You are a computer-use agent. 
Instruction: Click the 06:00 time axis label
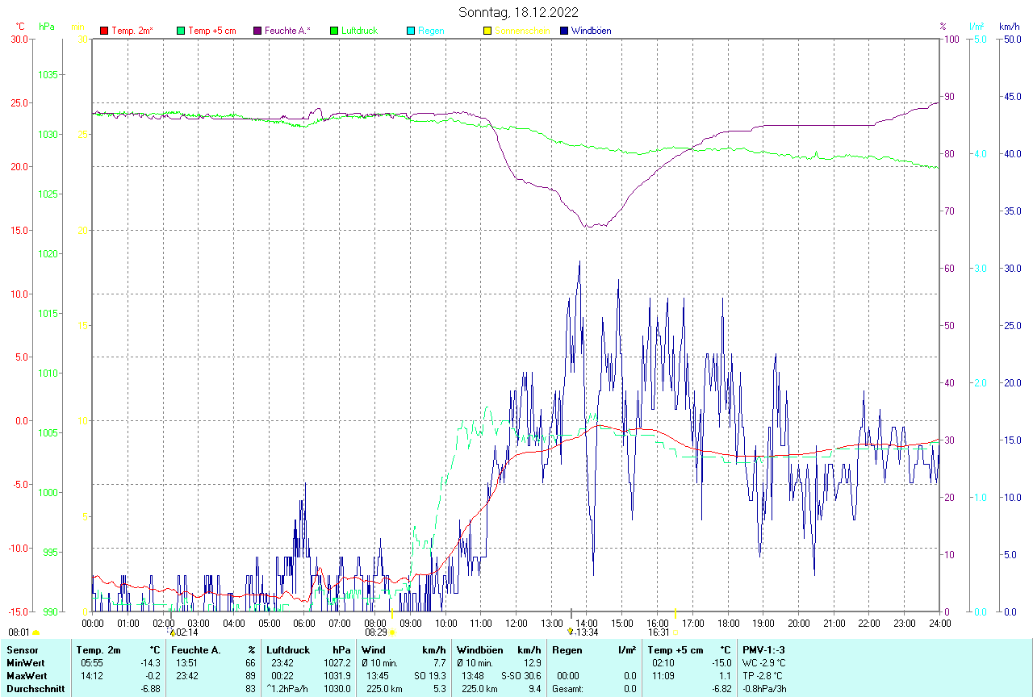(304, 623)
